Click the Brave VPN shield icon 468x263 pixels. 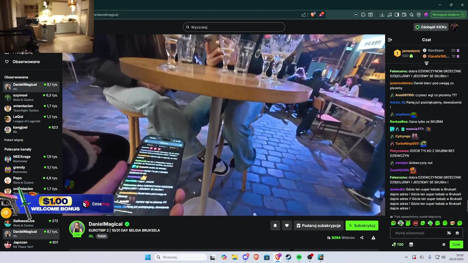point(419,15)
